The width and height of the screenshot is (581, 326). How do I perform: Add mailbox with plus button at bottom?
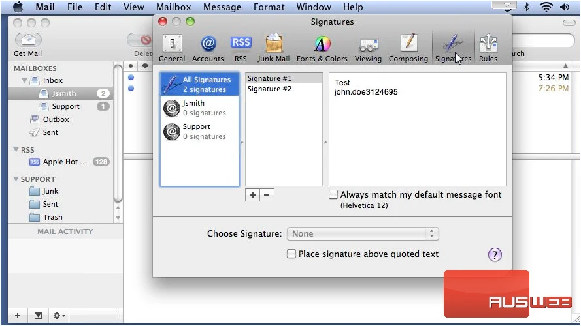(x=18, y=316)
